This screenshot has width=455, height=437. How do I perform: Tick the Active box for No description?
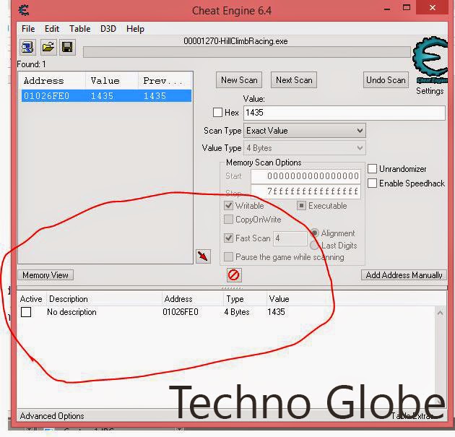tap(26, 312)
